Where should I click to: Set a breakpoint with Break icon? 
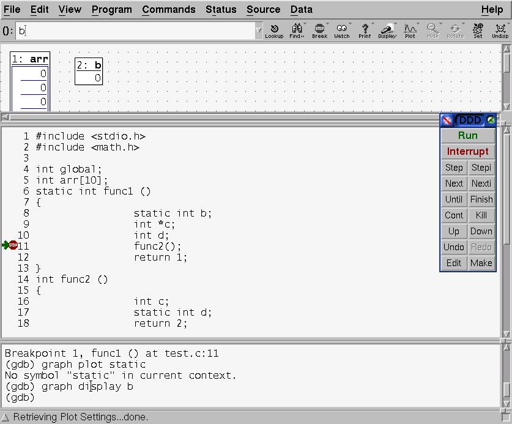(x=319, y=31)
